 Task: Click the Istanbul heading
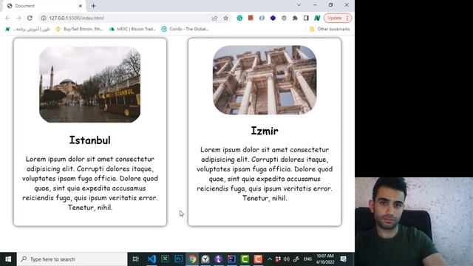(x=90, y=140)
